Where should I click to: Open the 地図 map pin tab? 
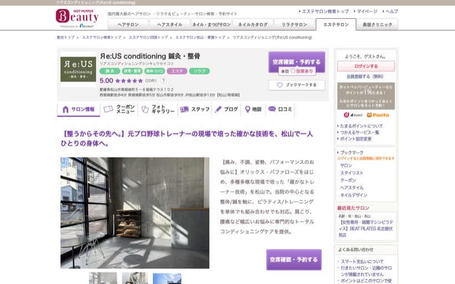point(253,109)
